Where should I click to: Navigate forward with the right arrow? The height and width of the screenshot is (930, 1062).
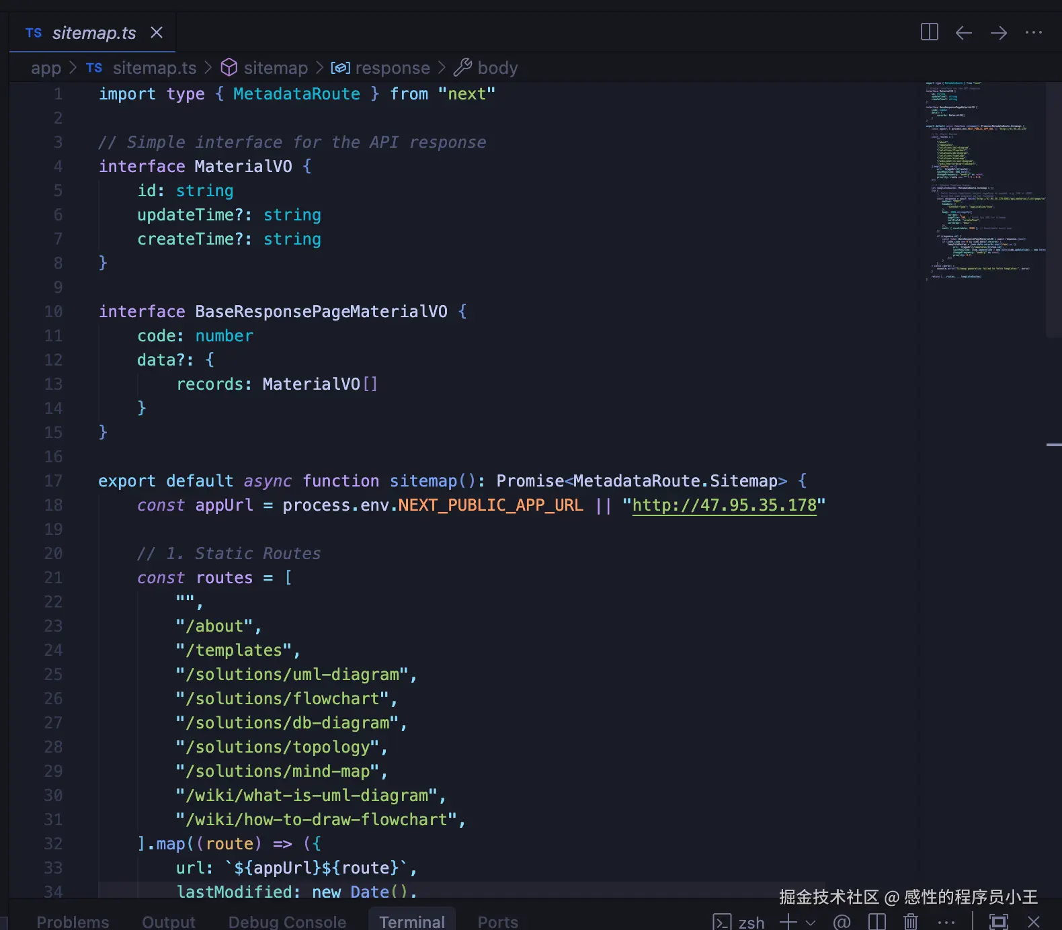coord(999,33)
